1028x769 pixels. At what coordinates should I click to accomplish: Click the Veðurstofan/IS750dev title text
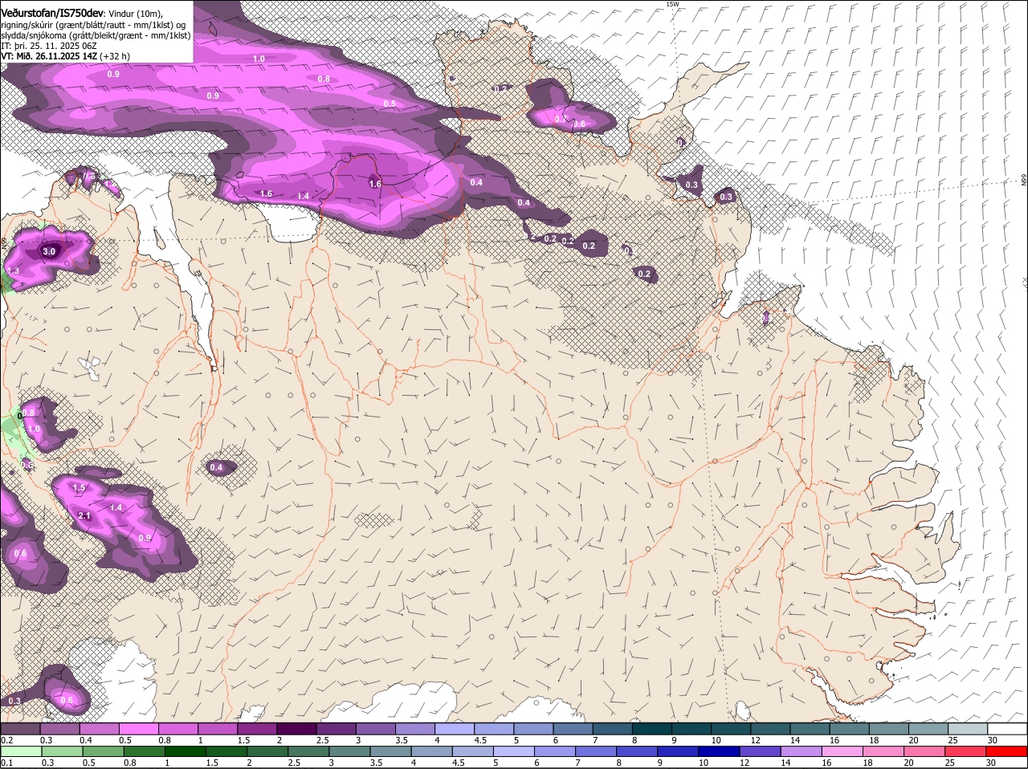tap(52, 13)
